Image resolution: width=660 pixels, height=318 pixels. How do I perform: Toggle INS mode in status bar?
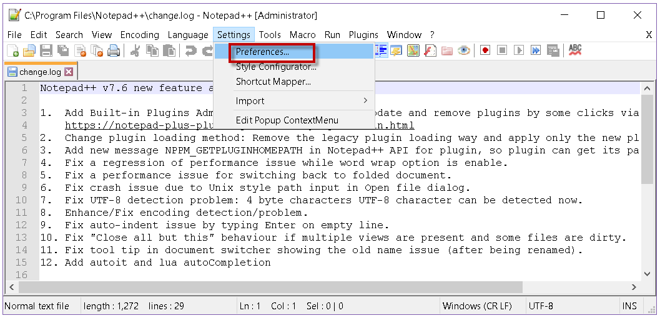click(x=629, y=306)
